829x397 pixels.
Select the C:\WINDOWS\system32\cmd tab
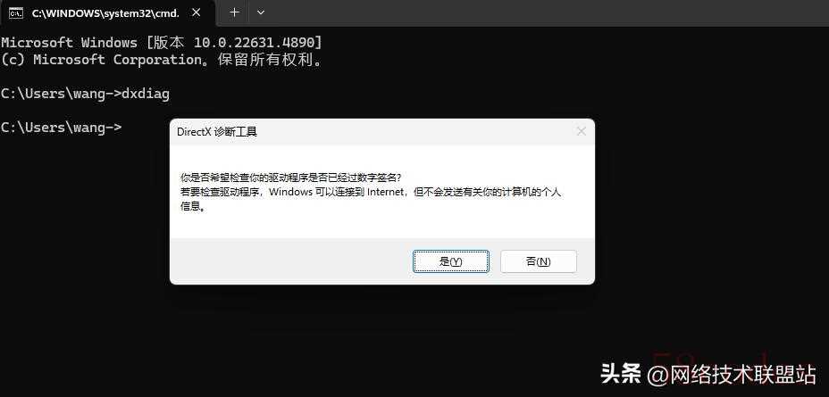pyautogui.click(x=107, y=13)
